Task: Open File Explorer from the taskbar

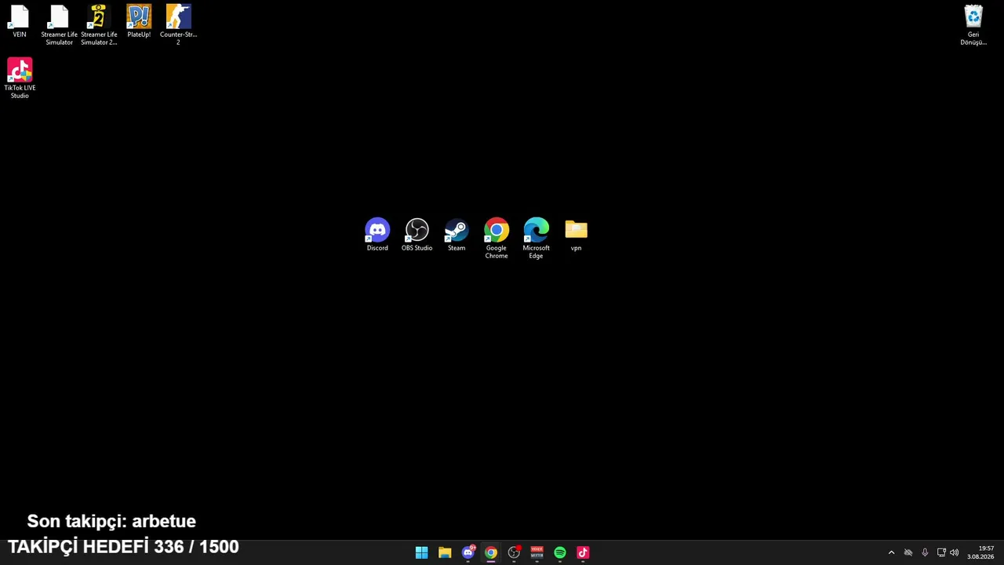Action: (x=445, y=552)
